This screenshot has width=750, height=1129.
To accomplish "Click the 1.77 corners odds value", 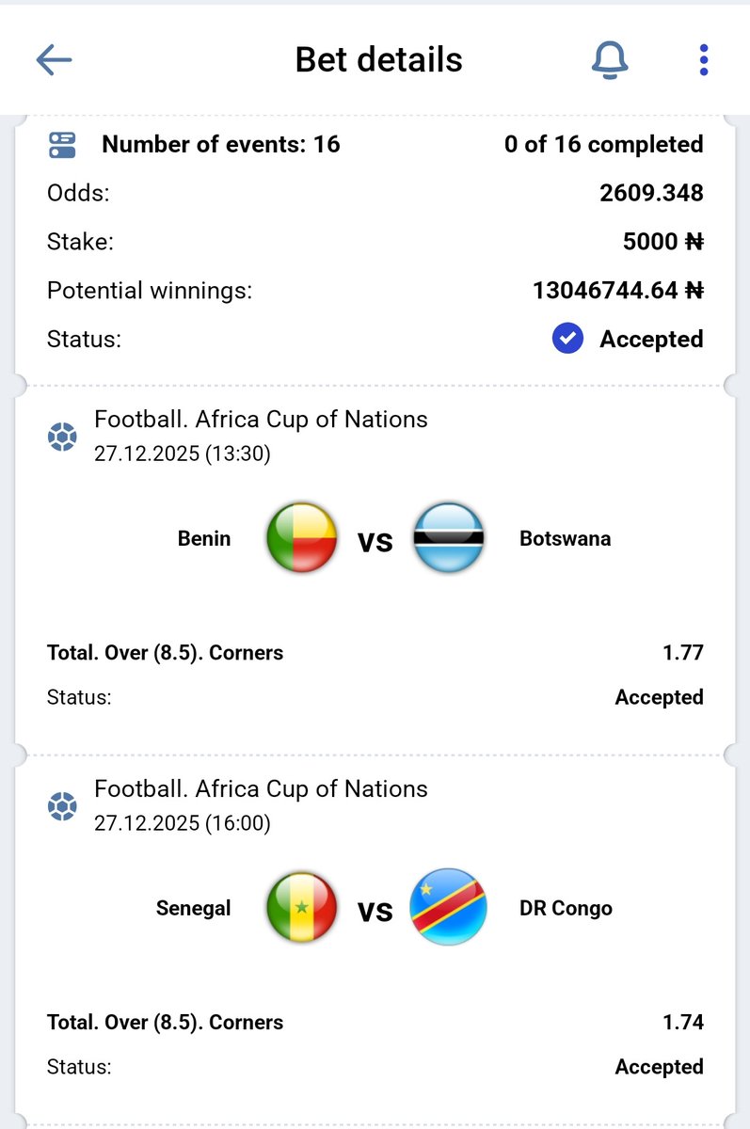I will click(x=682, y=652).
